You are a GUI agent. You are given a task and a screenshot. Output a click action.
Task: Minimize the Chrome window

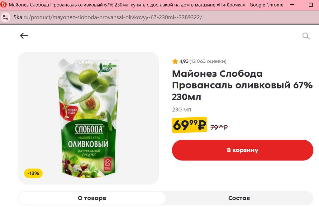coord(292,4)
